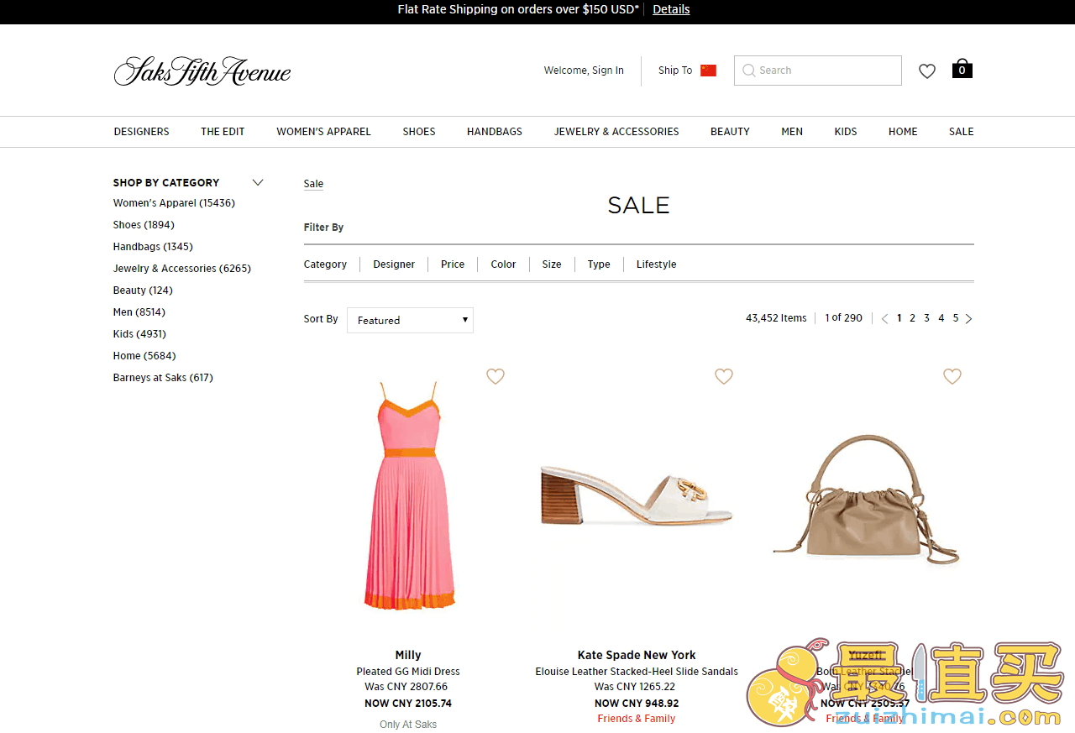This screenshot has height=733, width=1075.
Task: Click the Milly brand name
Action: [408, 655]
